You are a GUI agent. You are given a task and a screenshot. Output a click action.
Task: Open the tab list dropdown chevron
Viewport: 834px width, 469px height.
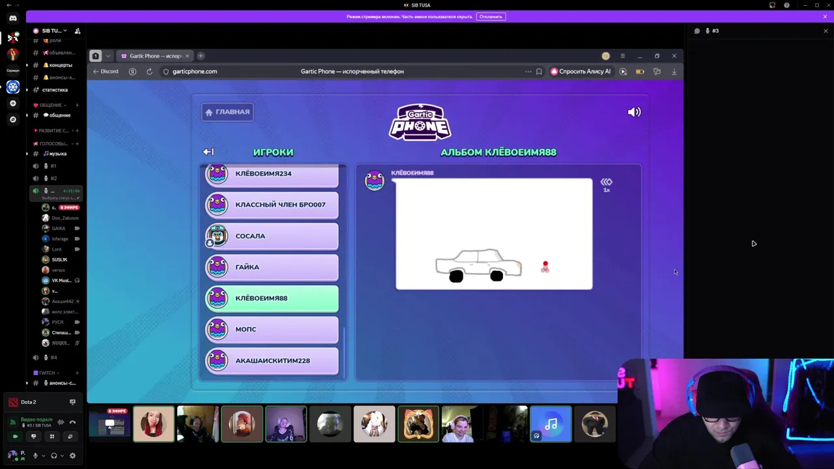[x=108, y=56]
